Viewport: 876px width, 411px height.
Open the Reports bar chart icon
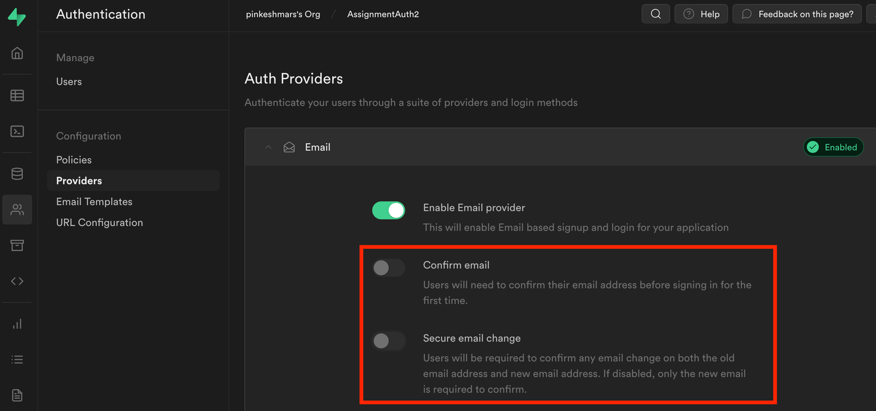click(17, 324)
